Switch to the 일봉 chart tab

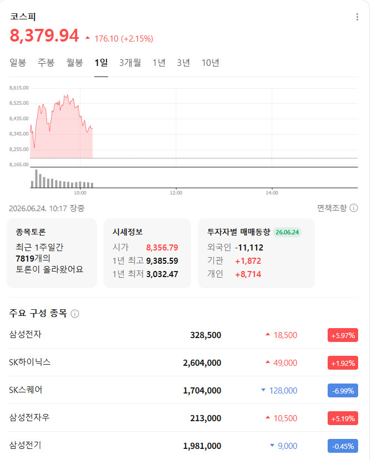pyautogui.click(x=18, y=63)
